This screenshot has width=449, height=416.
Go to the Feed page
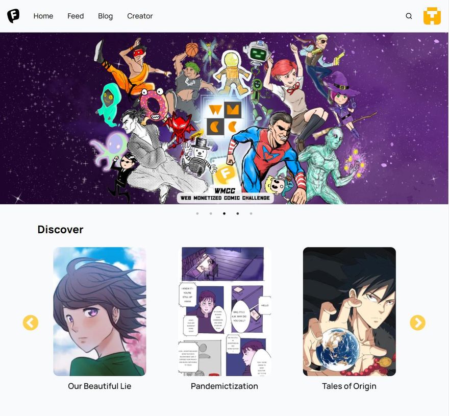[x=76, y=16]
